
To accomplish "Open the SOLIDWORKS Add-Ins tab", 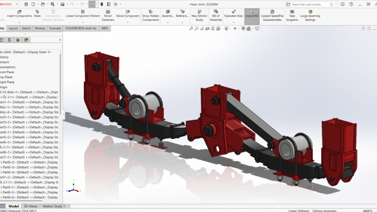I will click(x=81, y=28).
